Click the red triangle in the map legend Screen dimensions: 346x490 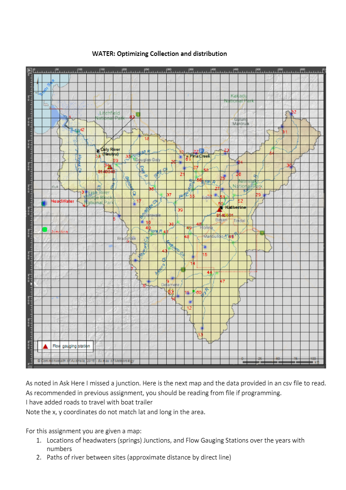tap(46, 346)
